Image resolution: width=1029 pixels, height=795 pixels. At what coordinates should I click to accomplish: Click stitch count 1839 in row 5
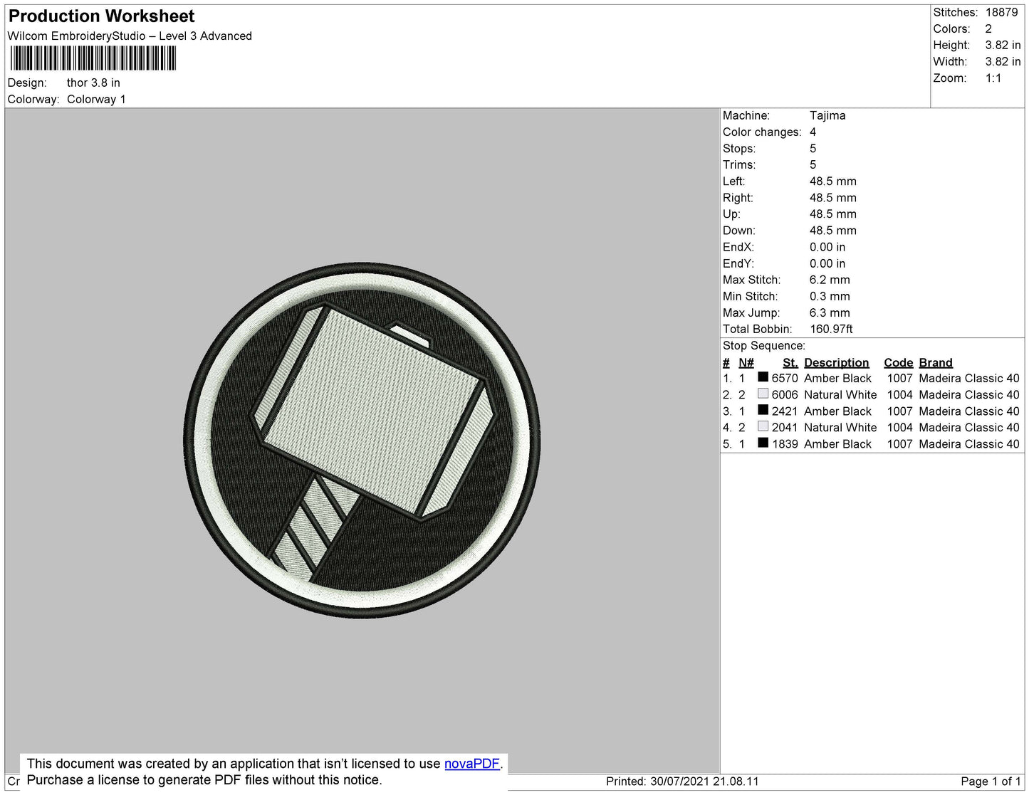(x=785, y=443)
